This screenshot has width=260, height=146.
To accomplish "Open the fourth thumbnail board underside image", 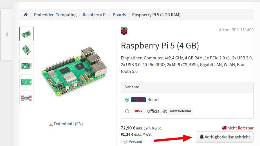I will click(x=26, y=82).
